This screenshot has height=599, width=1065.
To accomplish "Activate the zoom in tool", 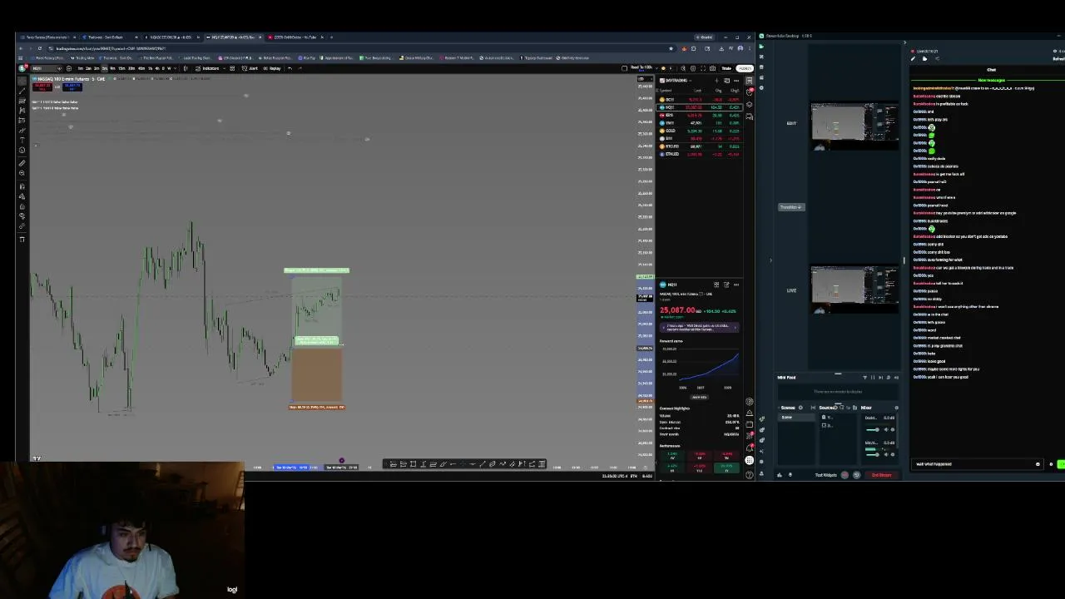I will [x=22, y=173].
